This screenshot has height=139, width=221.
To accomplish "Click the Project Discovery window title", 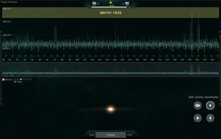I will coord(9,2).
